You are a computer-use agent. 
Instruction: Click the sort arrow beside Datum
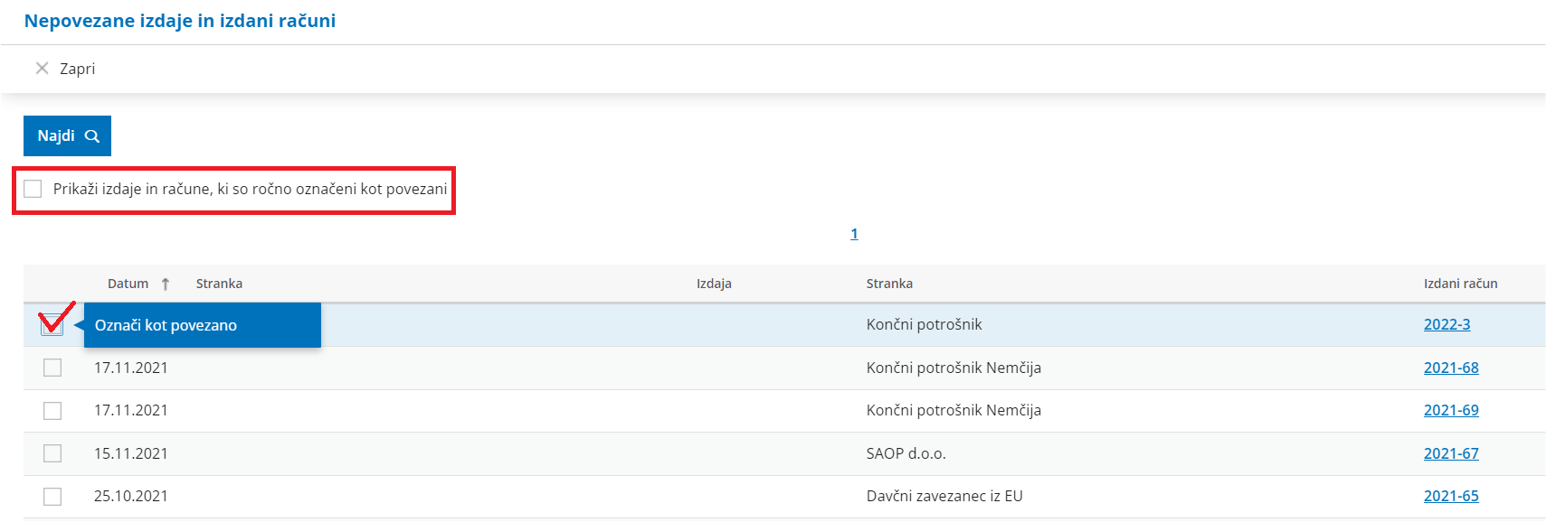pos(166,284)
